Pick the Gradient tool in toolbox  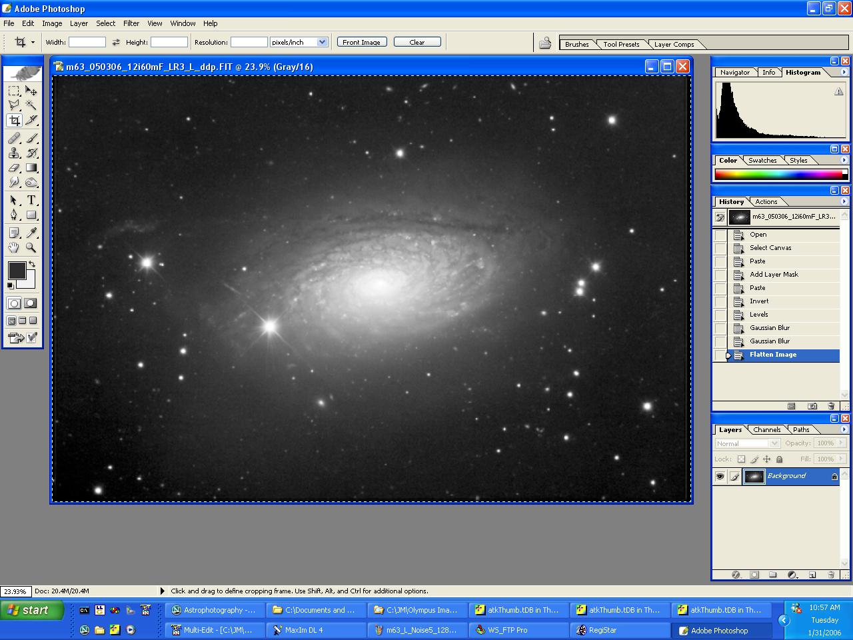(31, 168)
